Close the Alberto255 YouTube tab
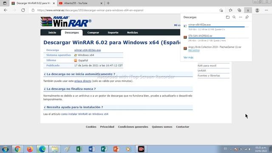 (102, 3)
